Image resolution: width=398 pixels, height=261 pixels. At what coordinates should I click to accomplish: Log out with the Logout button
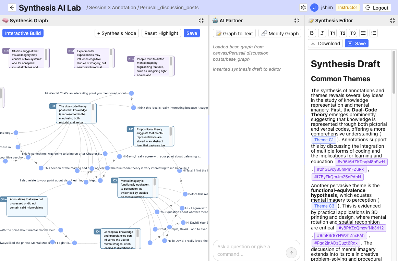tap(377, 8)
